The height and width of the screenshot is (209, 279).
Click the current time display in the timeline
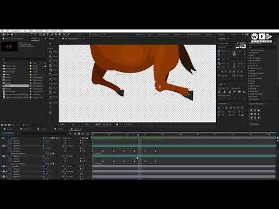[x=8, y=133]
